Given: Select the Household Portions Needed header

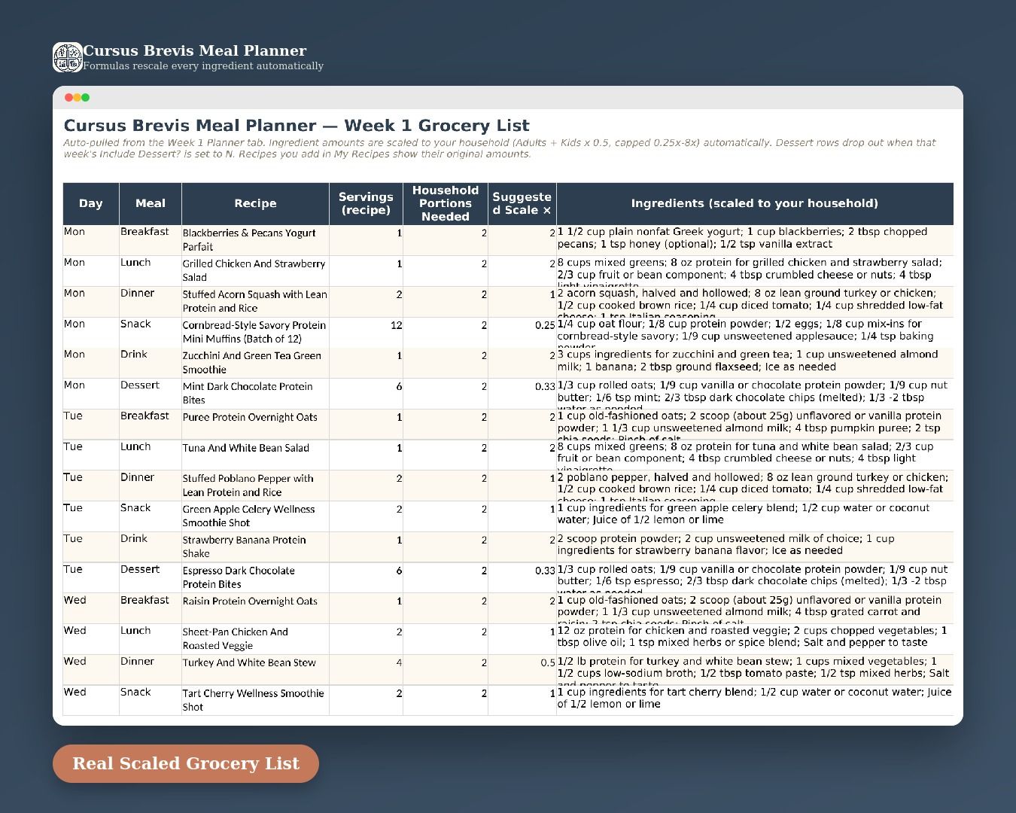Looking at the screenshot, I should tap(446, 203).
